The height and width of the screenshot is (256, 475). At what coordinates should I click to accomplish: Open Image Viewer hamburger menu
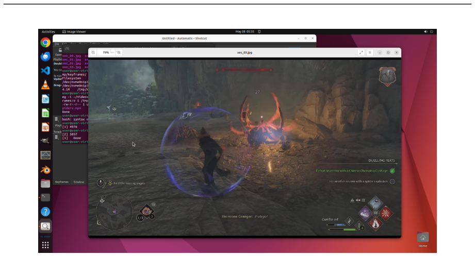[x=370, y=53]
